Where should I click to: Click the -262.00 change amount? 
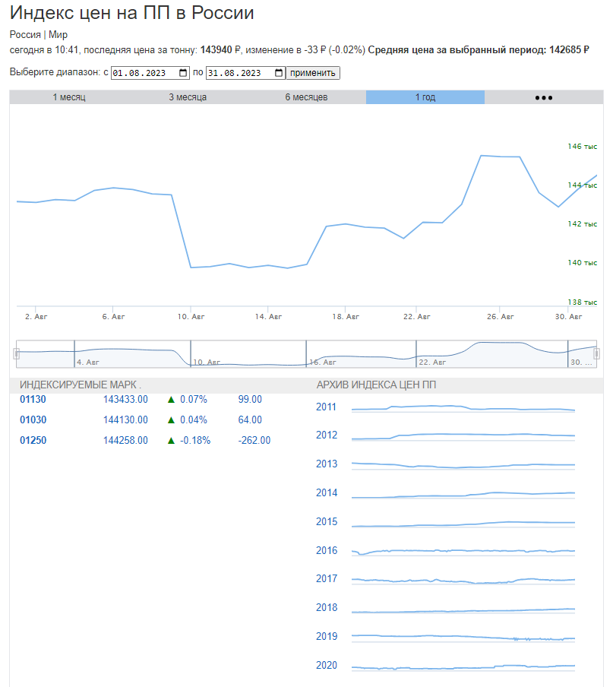254,440
